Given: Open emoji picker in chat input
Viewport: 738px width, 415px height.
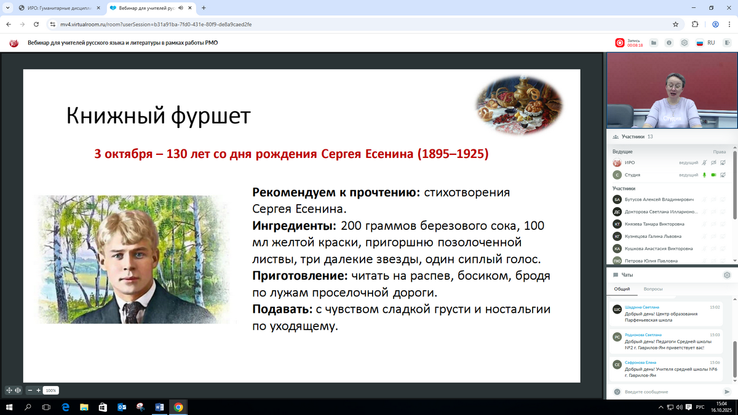Looking at the screenshot, I should pyautogui.click(x=617, y=392).
